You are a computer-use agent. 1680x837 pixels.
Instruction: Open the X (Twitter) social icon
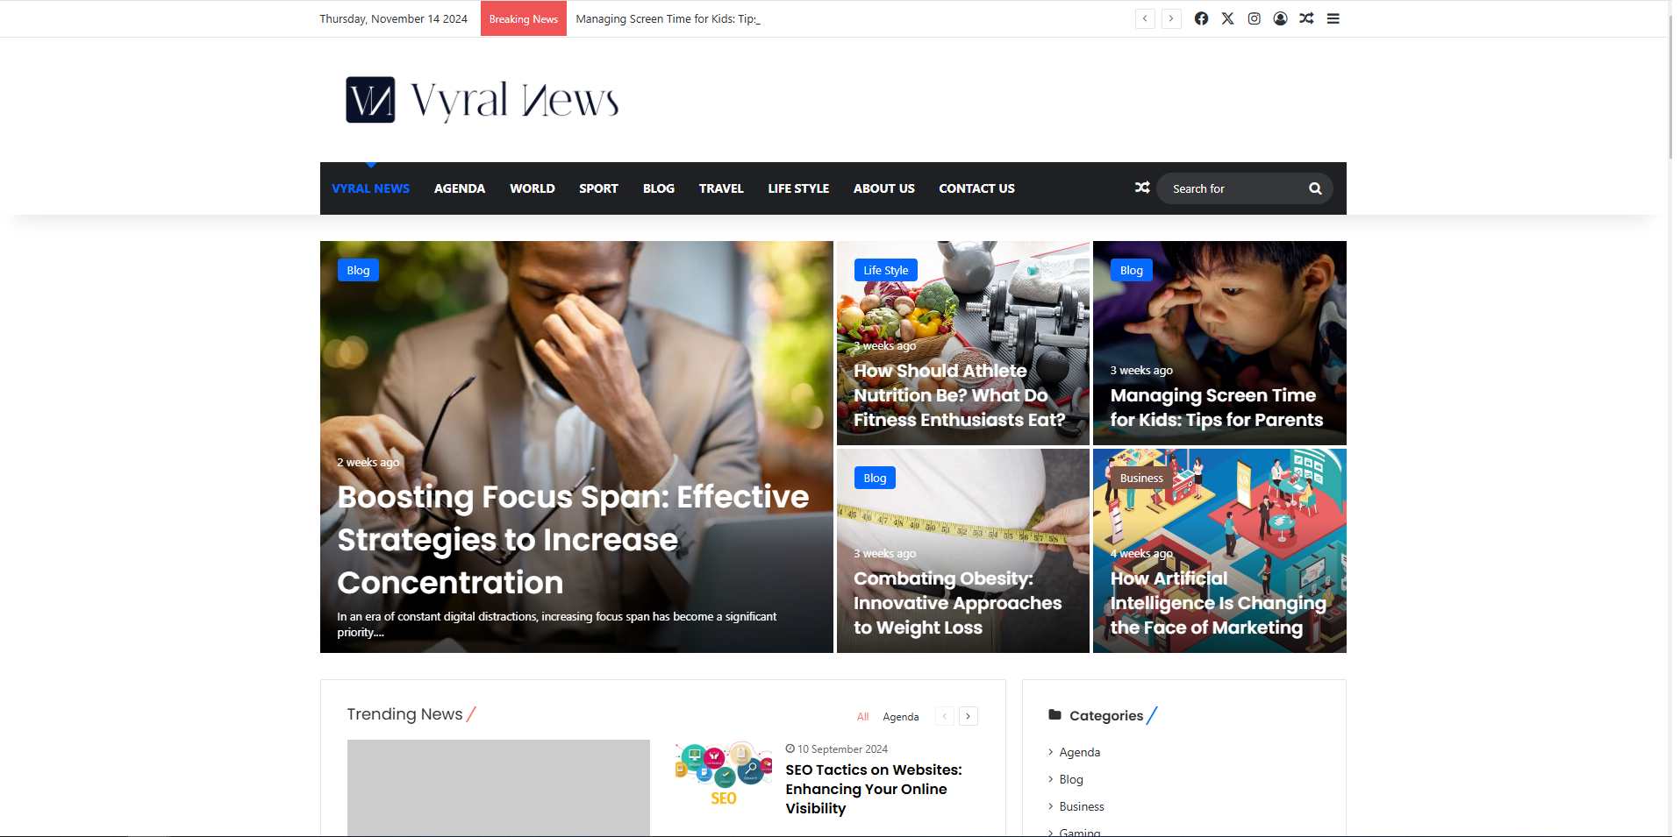(x=1227, y=18)
